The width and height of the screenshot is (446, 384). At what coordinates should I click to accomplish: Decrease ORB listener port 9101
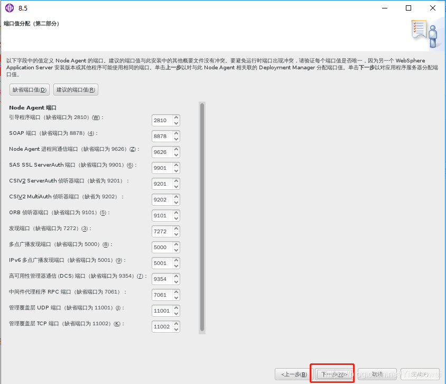tap(176, 219)
